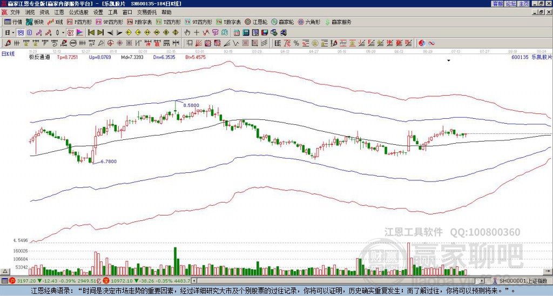Click the red-blue yin-yang icon
Screen dimensions: 553x296
click(x=422, y=43)
